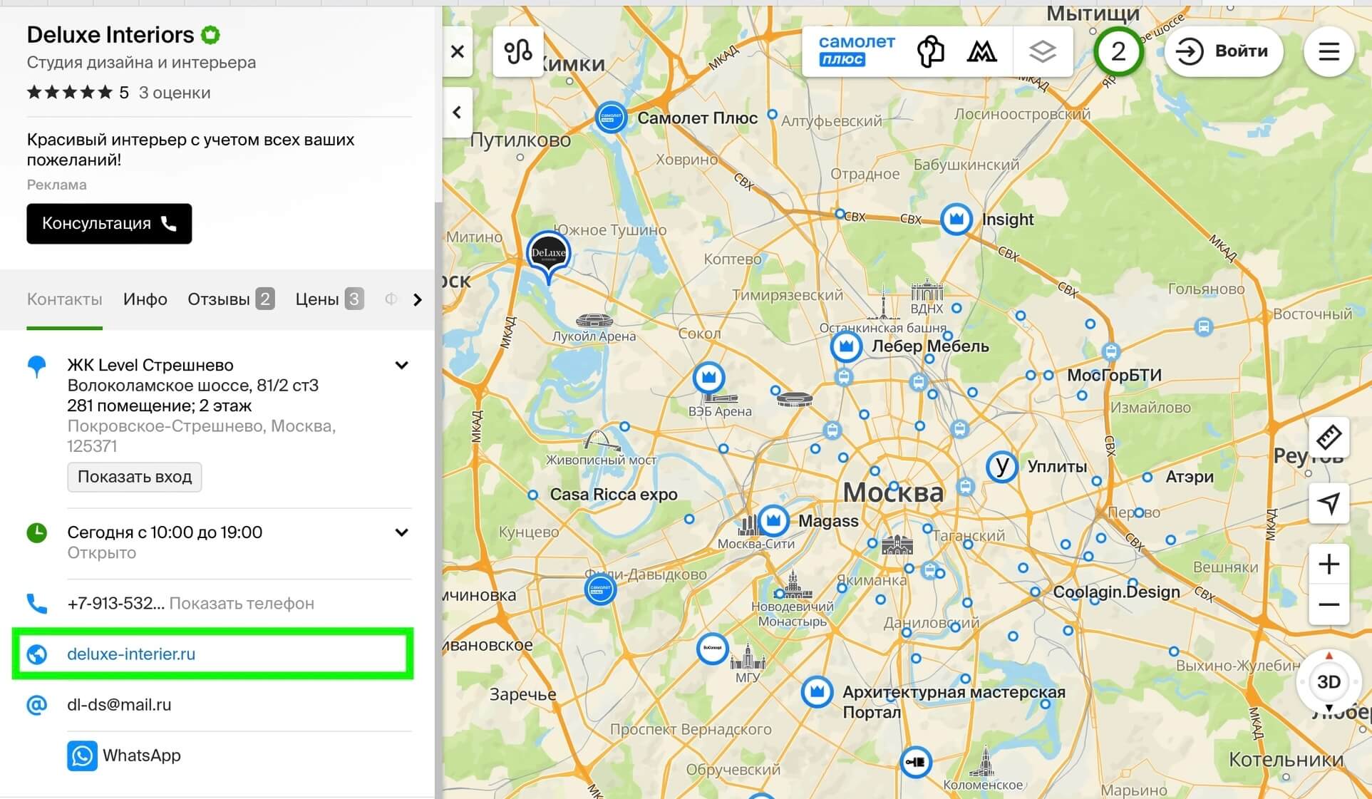Click the Коломенское landmark icon

click(x=986, y=761)
